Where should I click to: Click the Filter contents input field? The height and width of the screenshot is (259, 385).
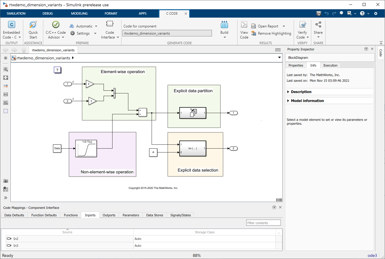264,223
